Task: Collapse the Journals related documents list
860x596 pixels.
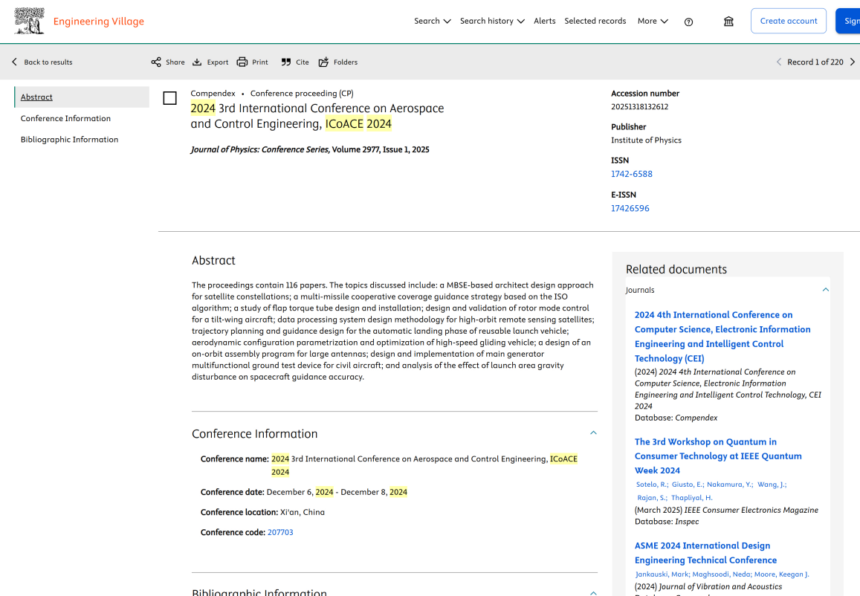Action: point(826,290)
